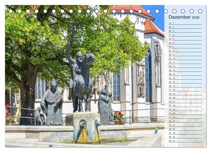Select the red 'Sa 19' date row
This screenshot has width=211, height=152.
click(x=185, y=94)
